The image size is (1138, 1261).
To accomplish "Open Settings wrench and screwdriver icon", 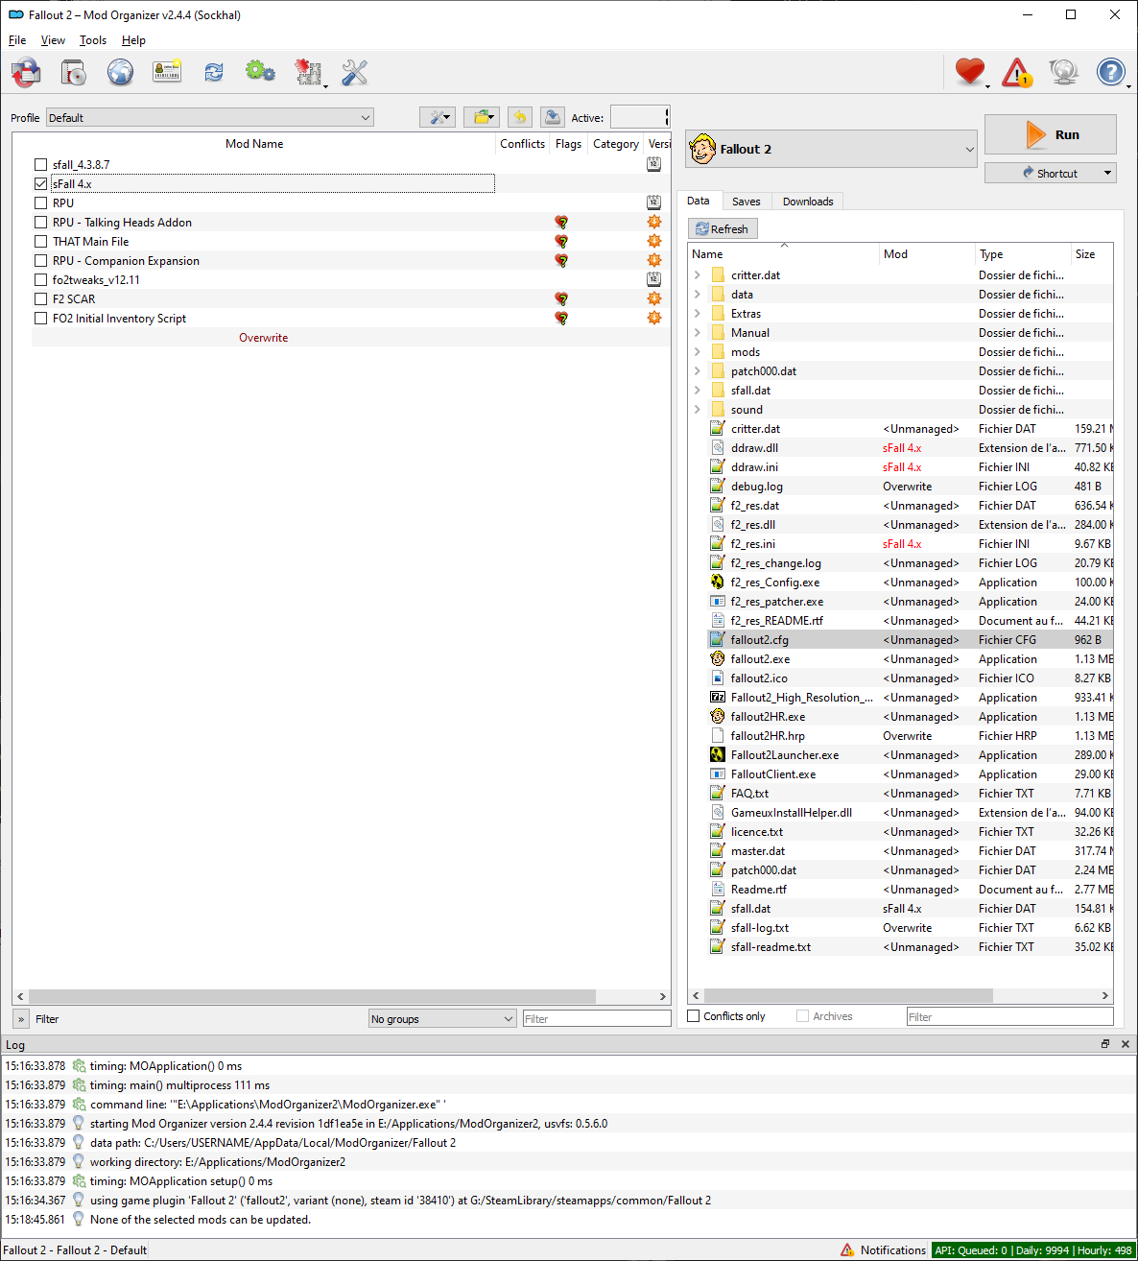I will pyautogui.click(x=354, y=72).
